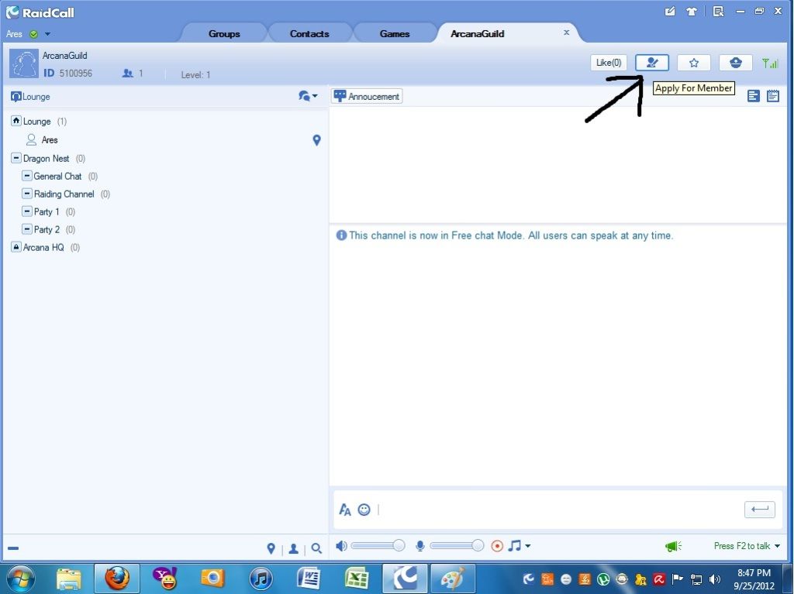Image resolution: width=794 pixels, height=594 pixels.
Task: Mute the microphone icon
Action: pyautogui.click(x=420, y=546)
